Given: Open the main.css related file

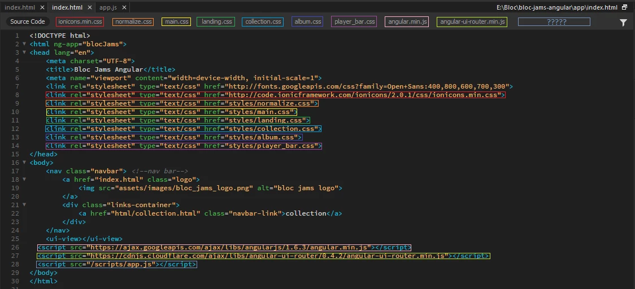Looking at the screenshot, I should click(x=177, y=21).
